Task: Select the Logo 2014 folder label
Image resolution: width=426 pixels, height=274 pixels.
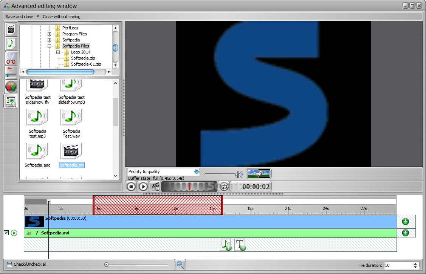Action: click(x=81, y=52)
